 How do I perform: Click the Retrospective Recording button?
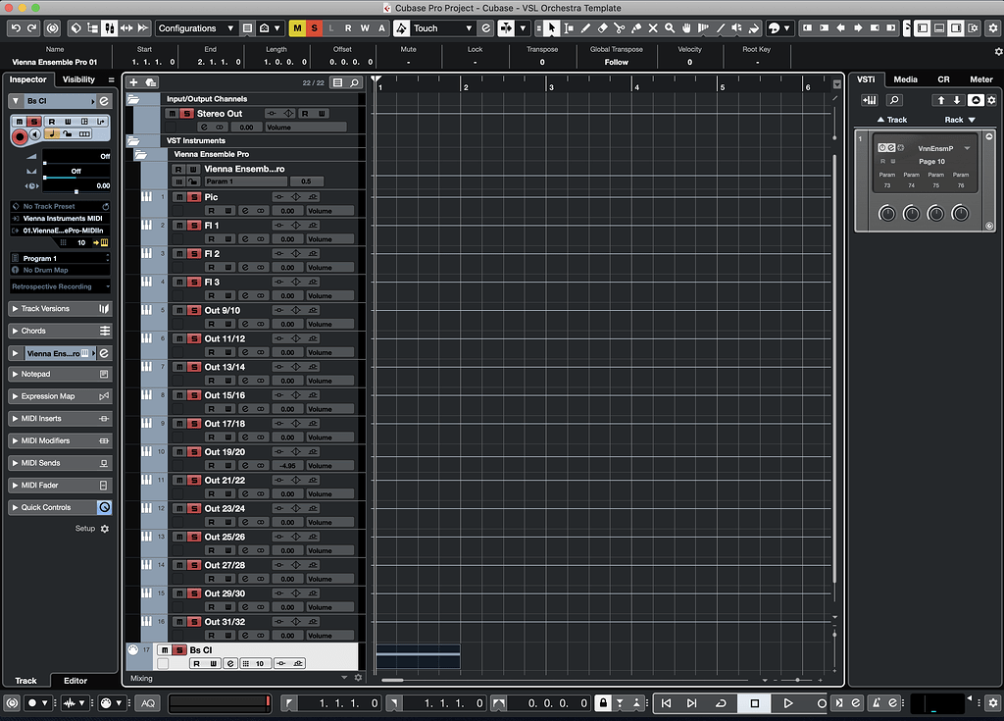tap(60, 286)
